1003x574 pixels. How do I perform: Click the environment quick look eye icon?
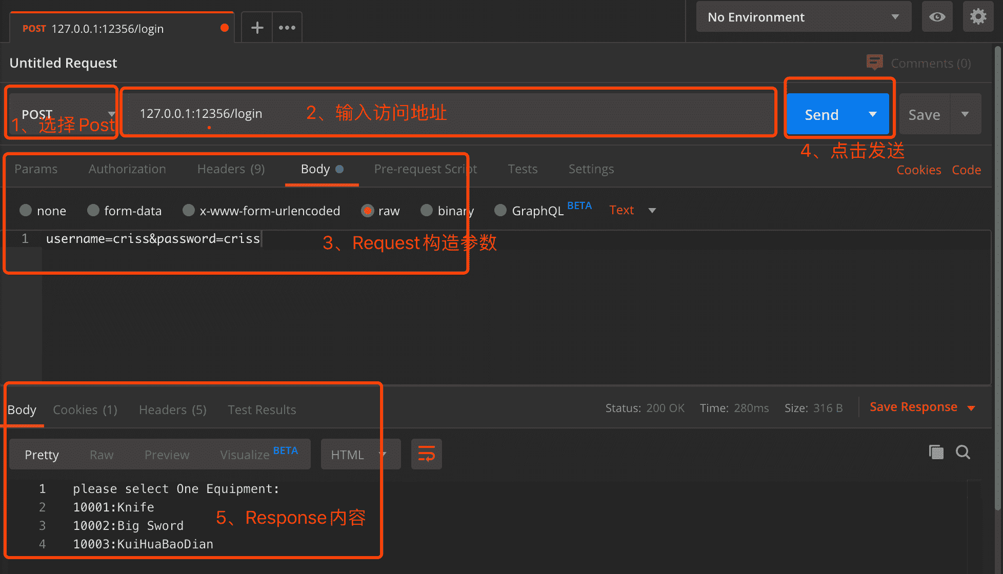937,17
